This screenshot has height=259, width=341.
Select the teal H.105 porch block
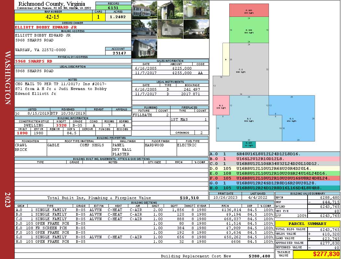click(x=249, y=144)
